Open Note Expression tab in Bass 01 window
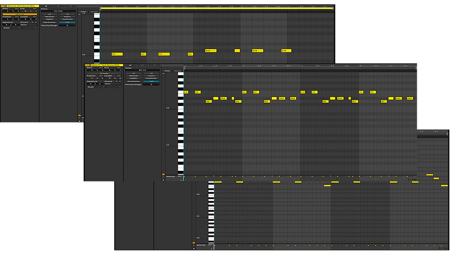The width and height of the screenshot is (461, 259). click(71, 6)
